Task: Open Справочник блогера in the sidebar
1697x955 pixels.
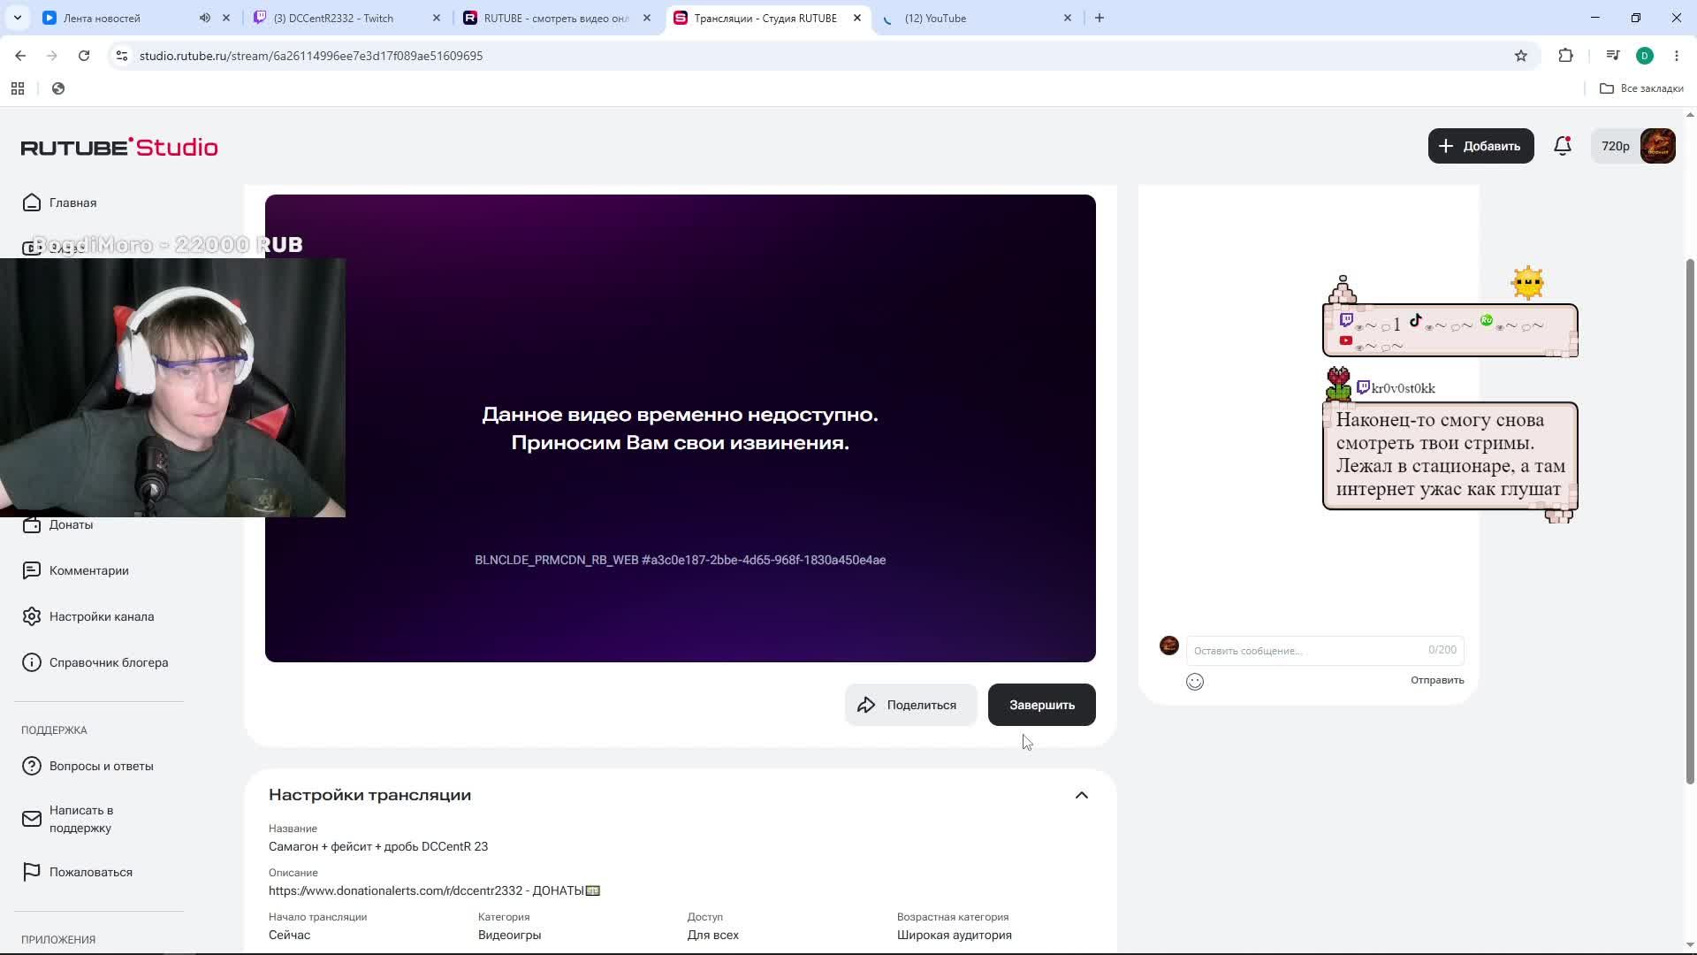Action: 109,662
